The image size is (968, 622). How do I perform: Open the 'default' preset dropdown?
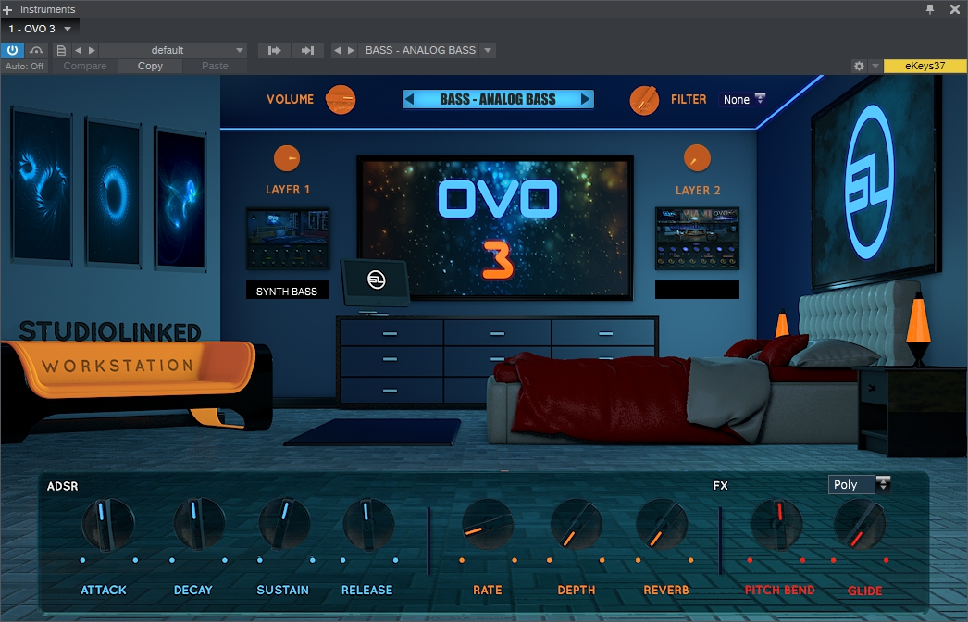pyautogui.click(x=173, y=50)
